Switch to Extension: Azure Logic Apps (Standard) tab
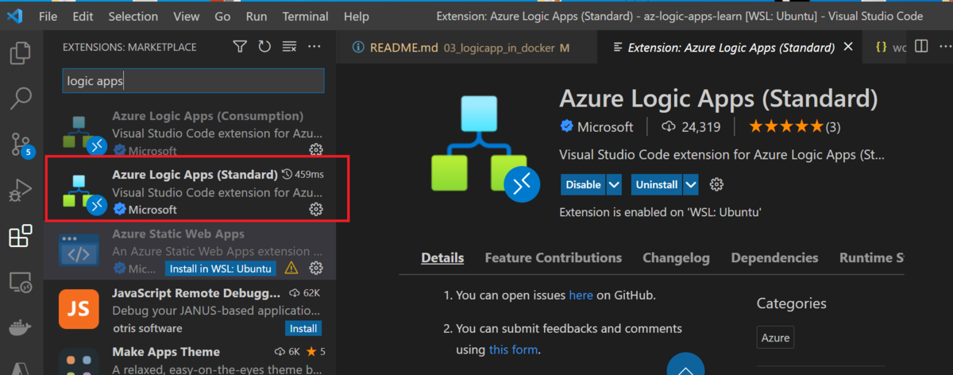953x375 pixels. pos(731,47)
